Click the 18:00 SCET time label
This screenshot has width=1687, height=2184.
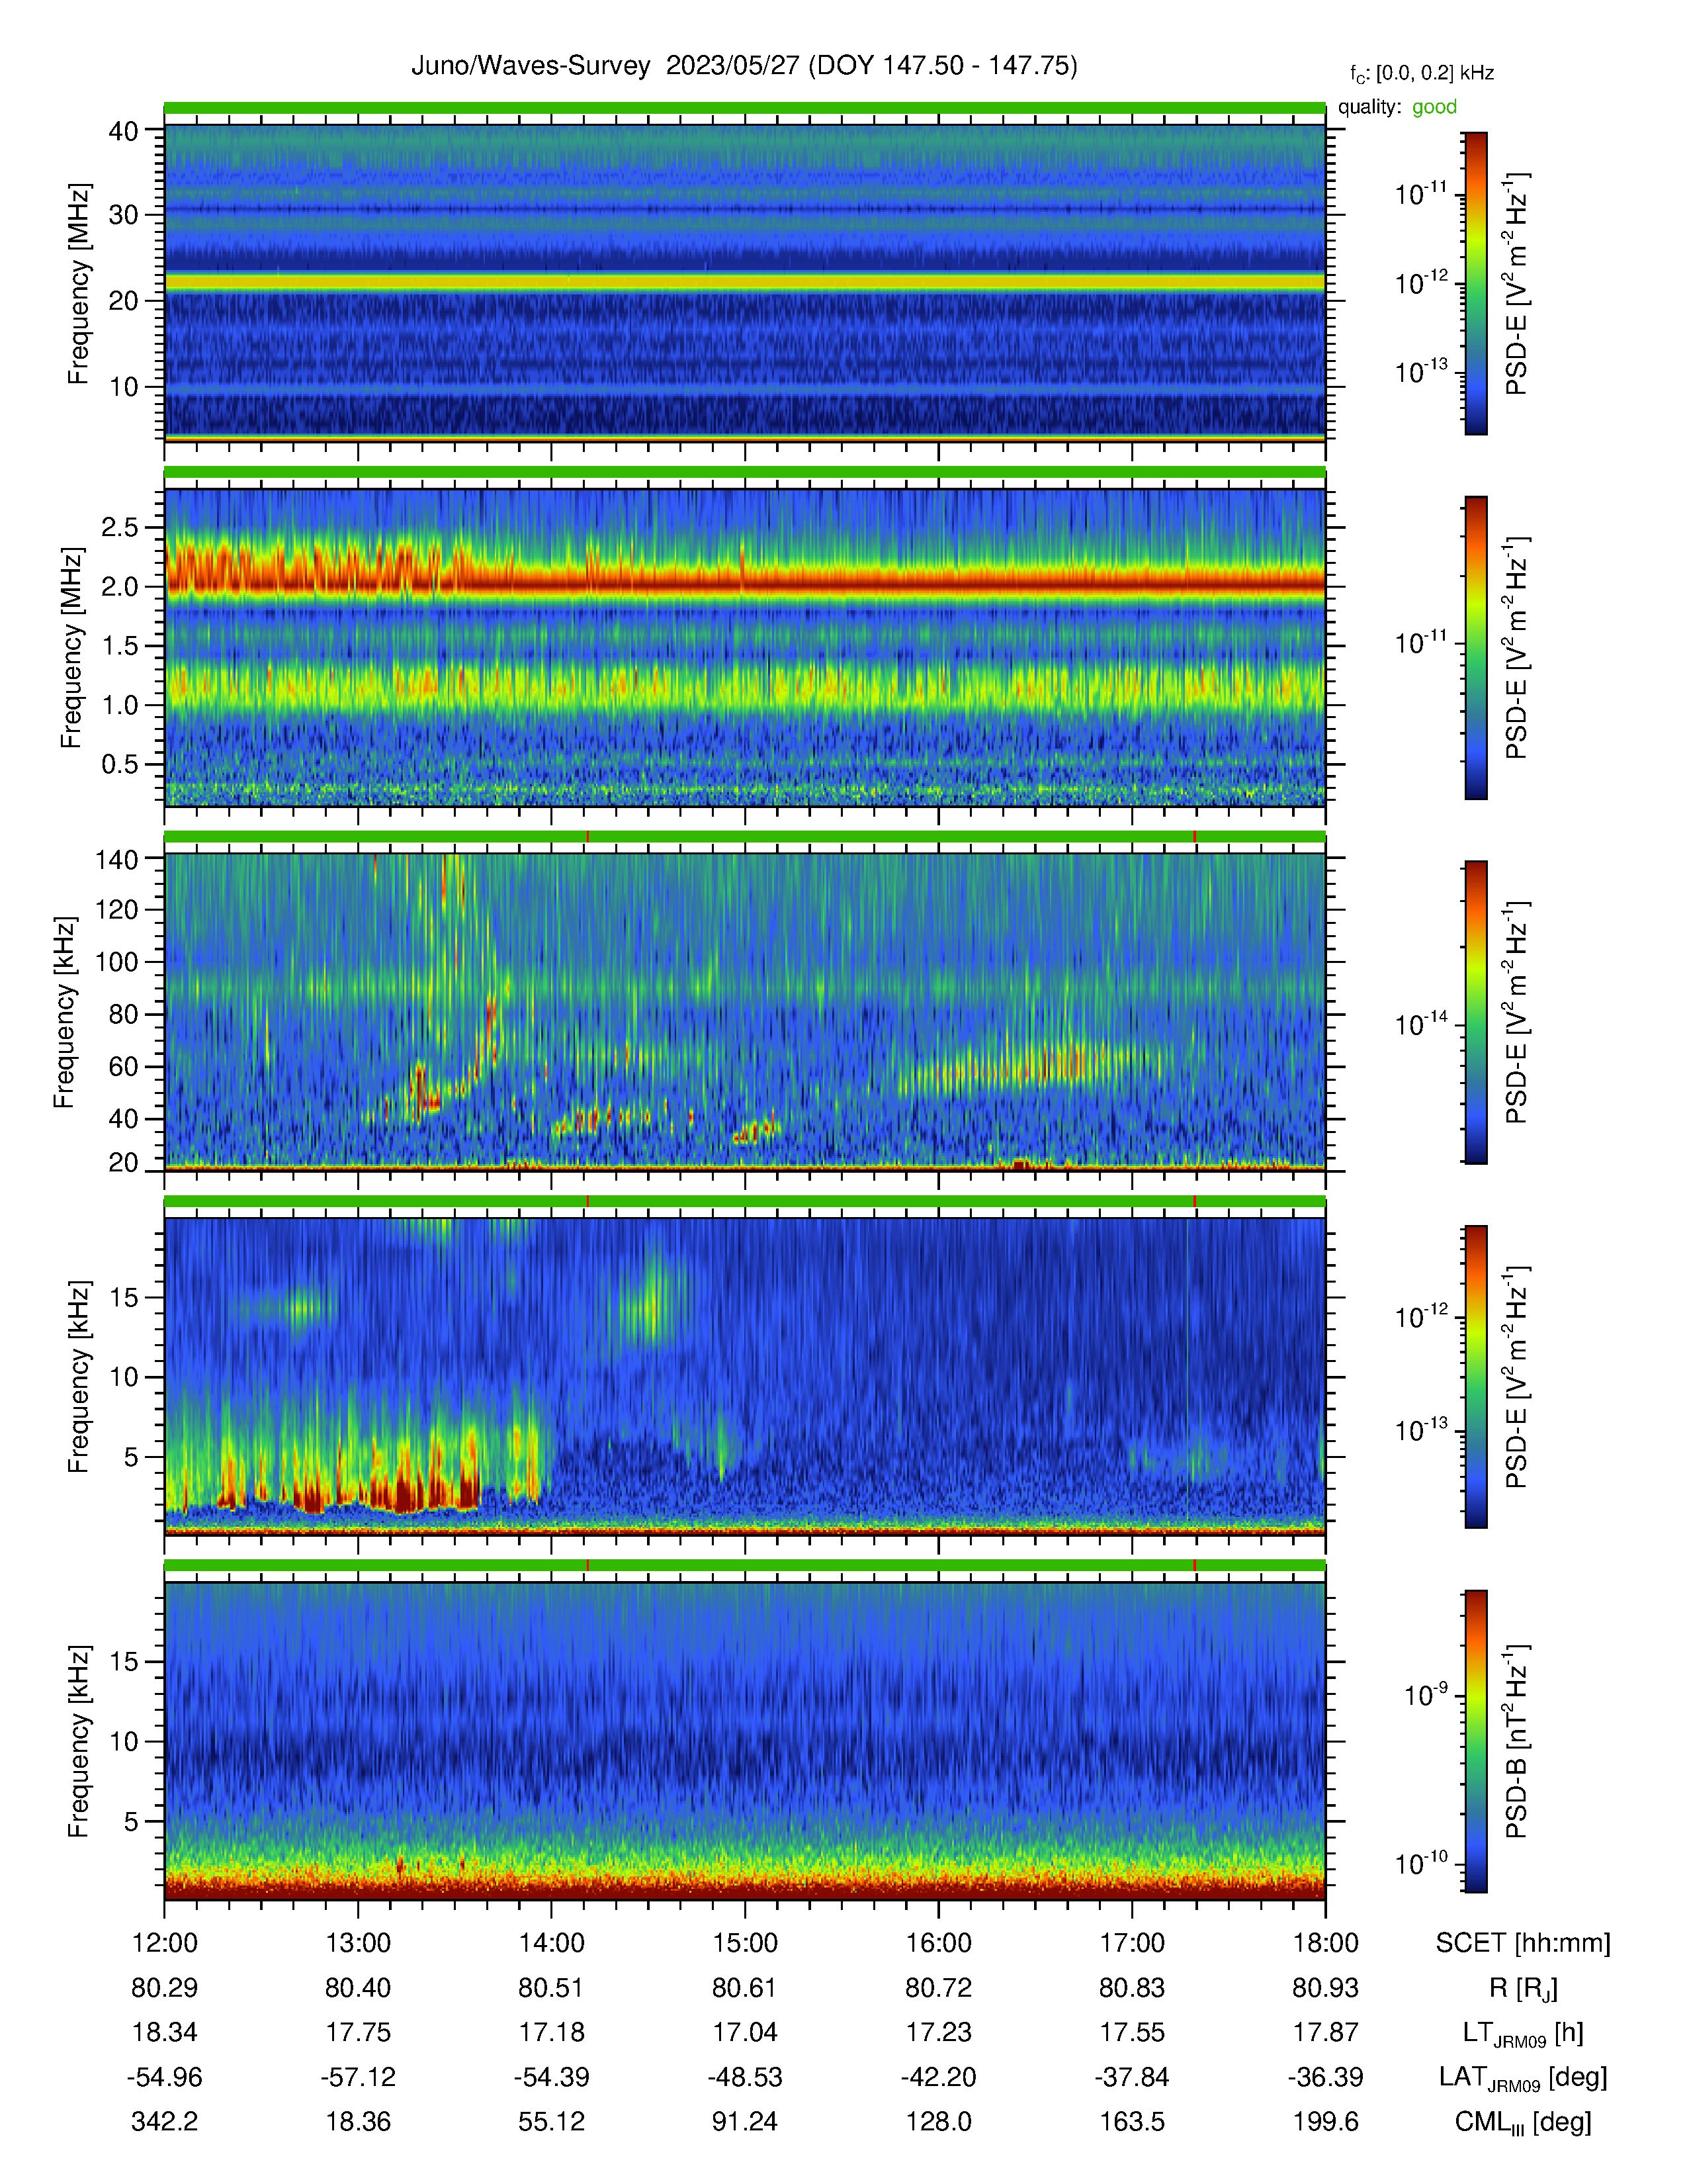(x=1325, y=1943)
